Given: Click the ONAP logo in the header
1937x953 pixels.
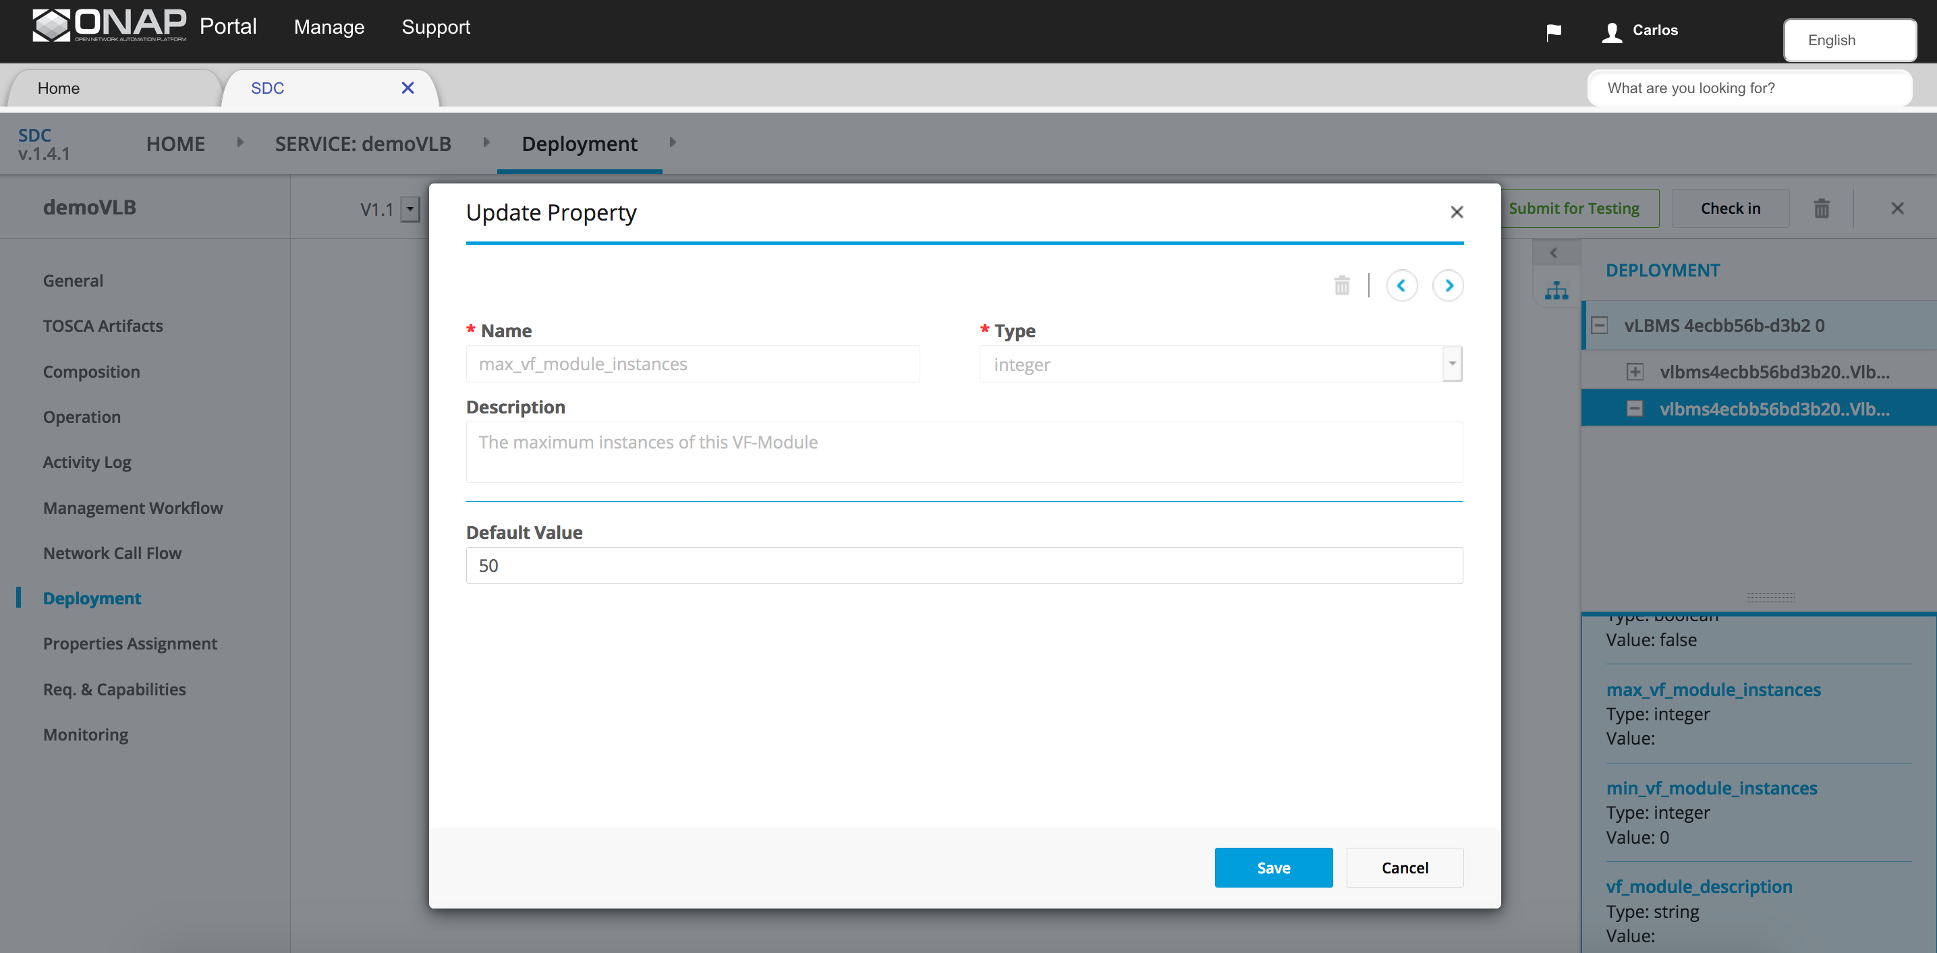Looking at the screenshot, I should click(110, 26).
